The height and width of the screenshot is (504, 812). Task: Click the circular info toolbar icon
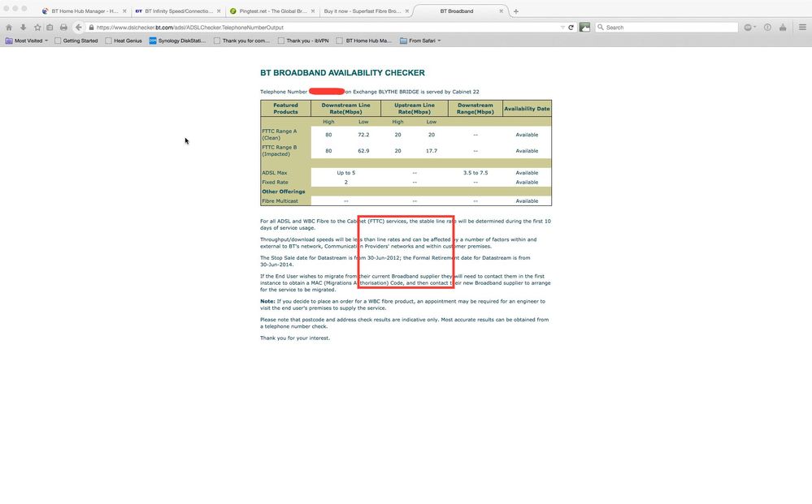[767, 28]
